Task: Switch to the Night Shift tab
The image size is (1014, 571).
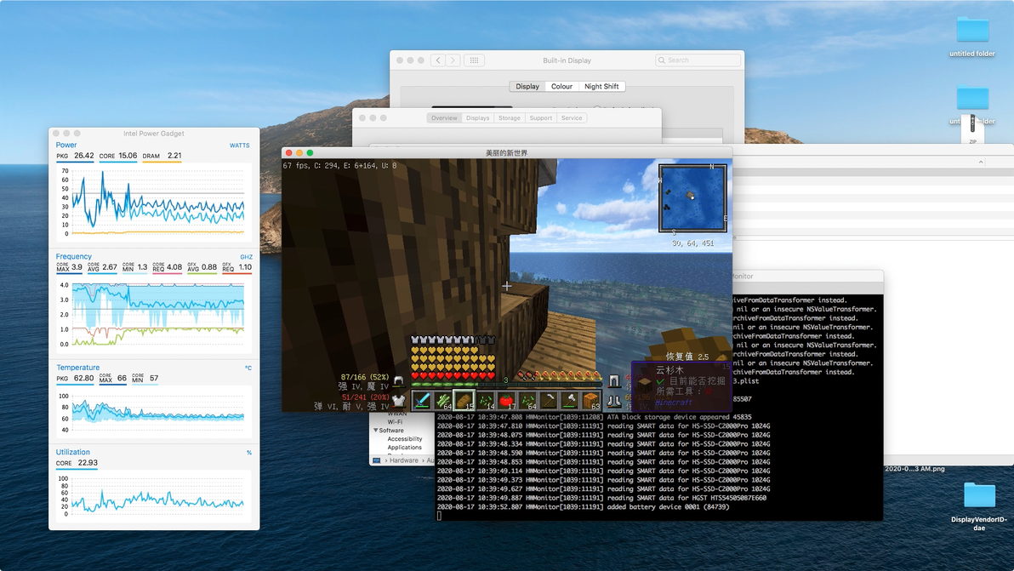Action: 601,87
